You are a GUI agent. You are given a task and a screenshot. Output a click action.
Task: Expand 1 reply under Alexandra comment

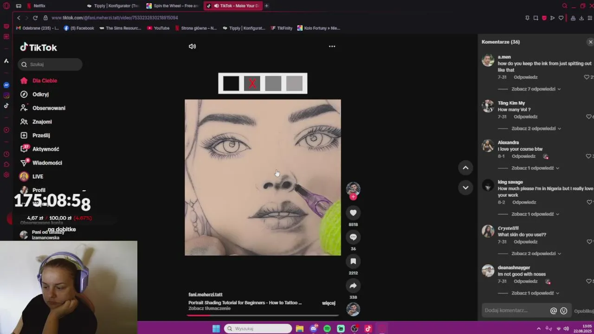[535, 168]
